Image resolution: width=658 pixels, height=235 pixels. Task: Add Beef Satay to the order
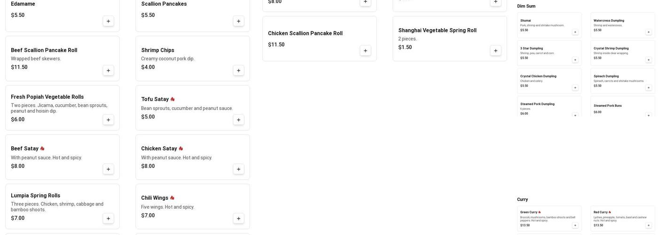point(108,169)
